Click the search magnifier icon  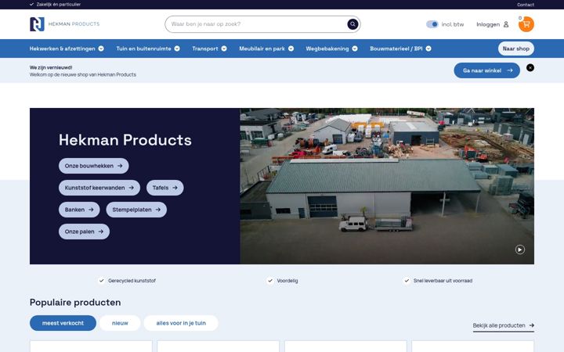pyautogui.click(x=352, y=24)
